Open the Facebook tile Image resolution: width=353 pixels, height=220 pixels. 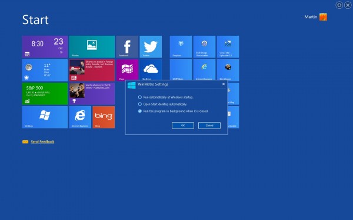pos(127,47)
